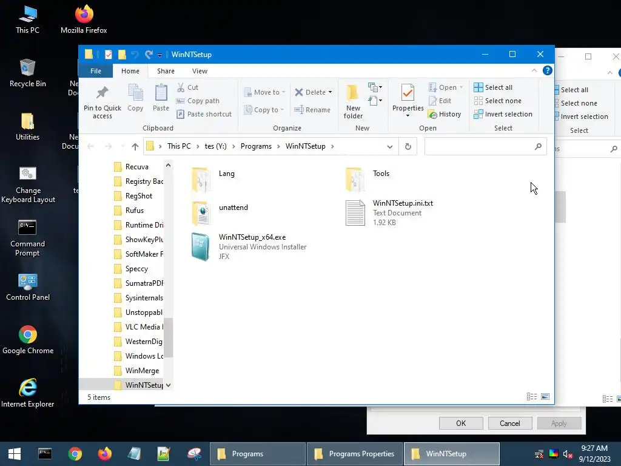The height and width of the screenshot is (466, 621).
Task: Open the Recycle Bin desktop icon
Action: pyautogui.click(x=28, y=73)
